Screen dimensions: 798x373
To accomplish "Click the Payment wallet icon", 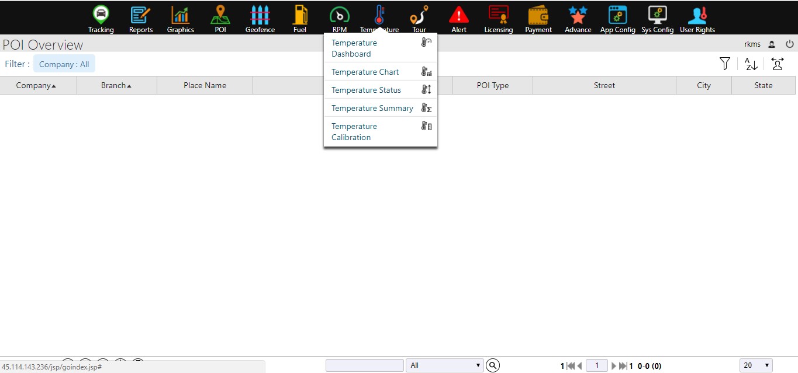I will pos(538,15).
